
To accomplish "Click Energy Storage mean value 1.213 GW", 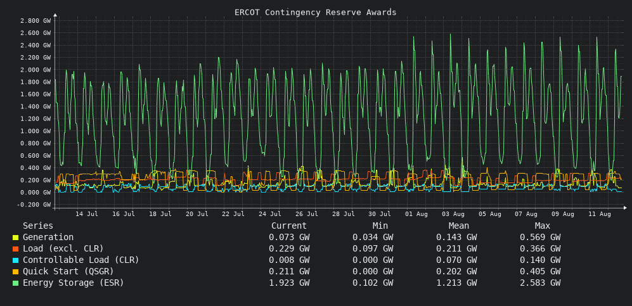I will (x=456, y=283).
